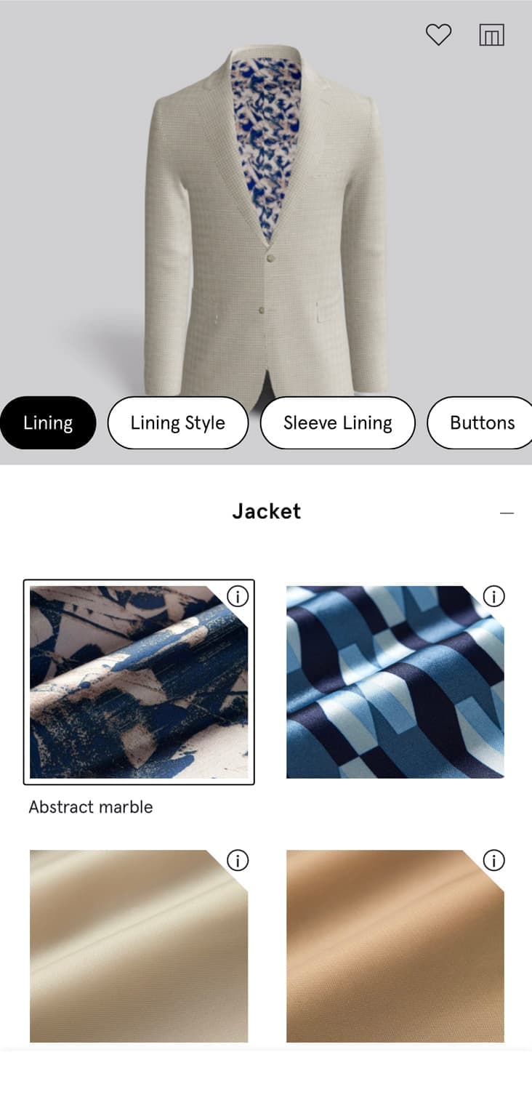The image size is (532, 1108).
Task: Add jacket to favorites with heart icon
Action: (x=438, y=35)
